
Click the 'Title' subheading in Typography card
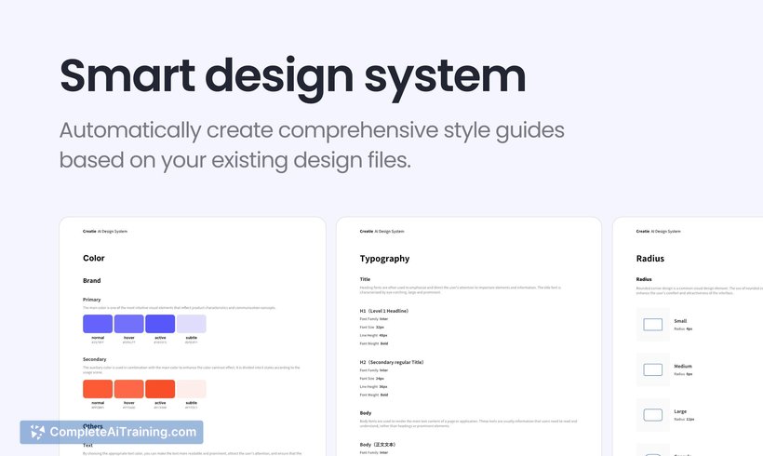[365, 279]
